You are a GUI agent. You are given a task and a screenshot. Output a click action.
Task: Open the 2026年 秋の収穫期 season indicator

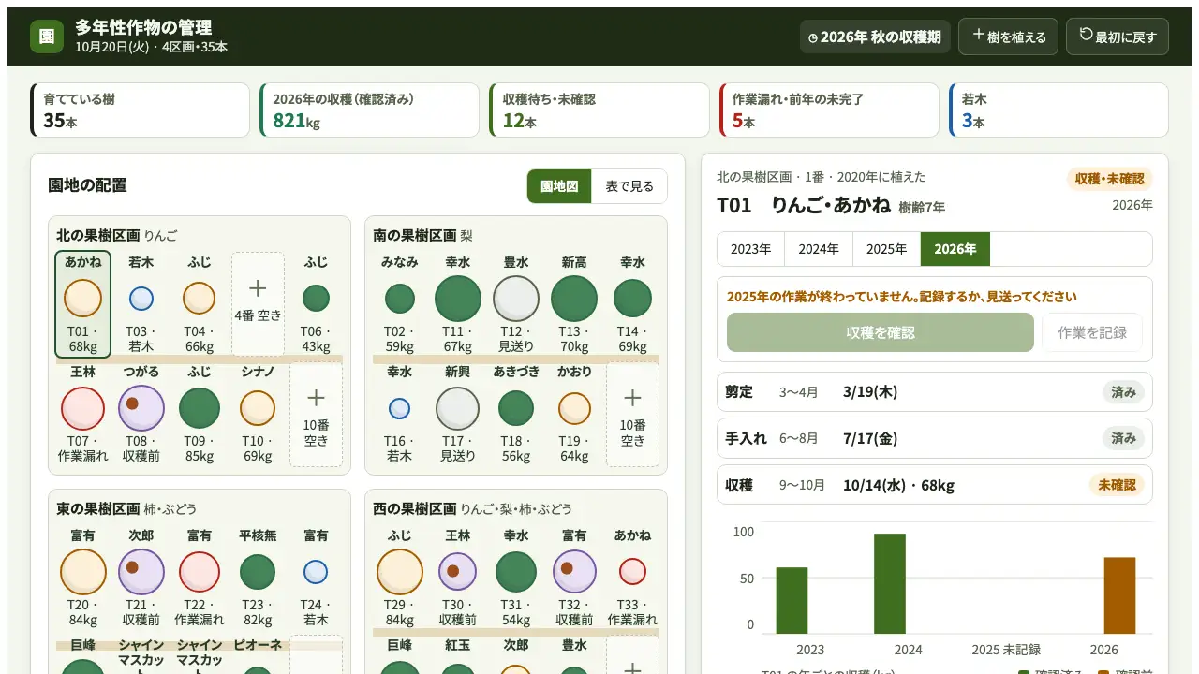(x=875, y=37)
